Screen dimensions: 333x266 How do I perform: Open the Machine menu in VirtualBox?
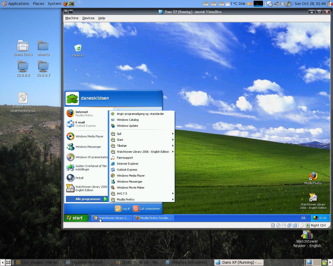coord(72,18)
